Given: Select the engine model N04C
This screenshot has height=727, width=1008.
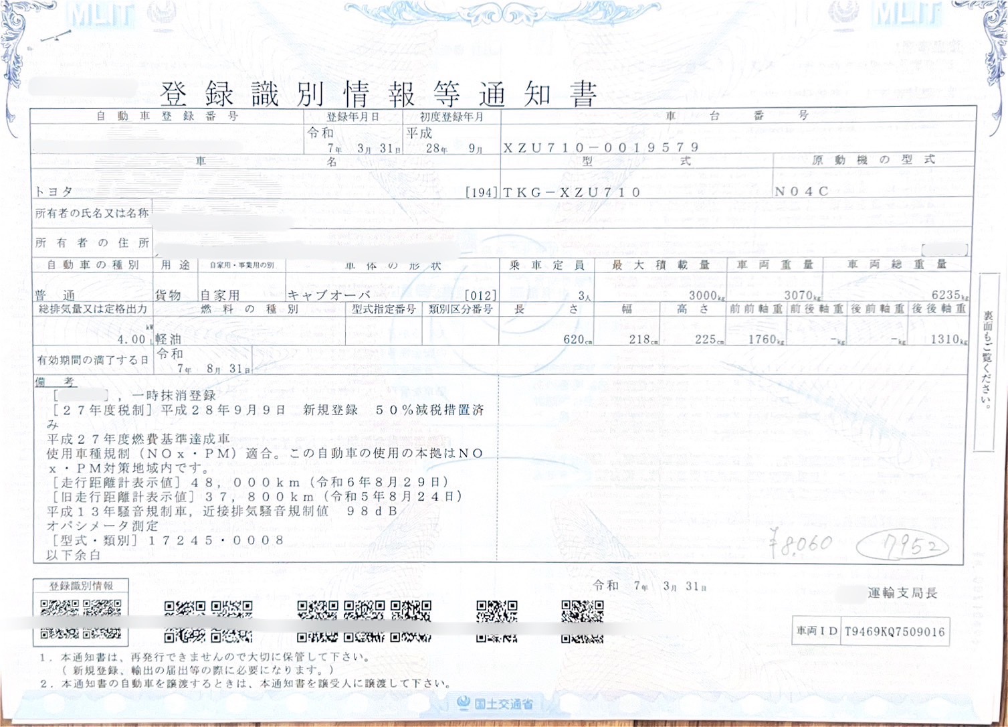Looking at the screenshot, I should [x=802, y=191].
